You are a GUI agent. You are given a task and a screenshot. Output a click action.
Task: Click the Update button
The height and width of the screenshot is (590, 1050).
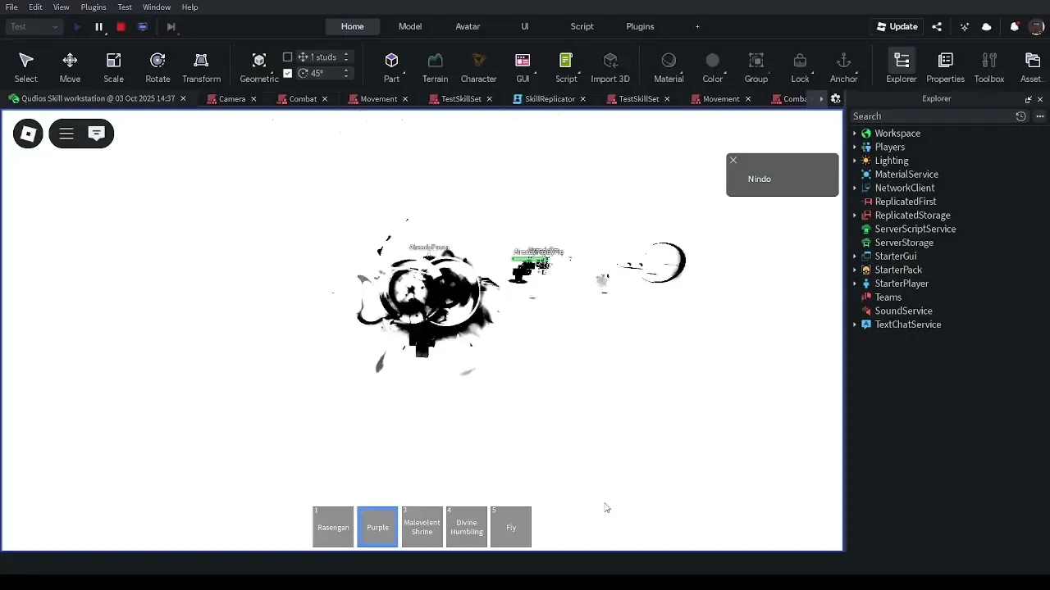tap(897, 26)
